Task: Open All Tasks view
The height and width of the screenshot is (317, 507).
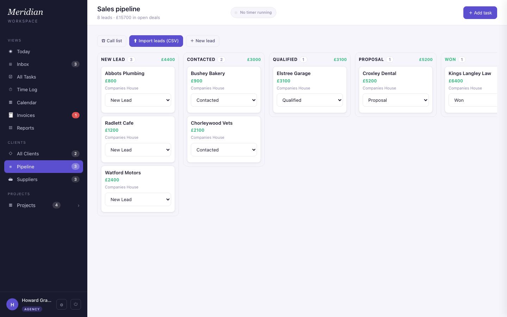Action: (x=44, y=77)
